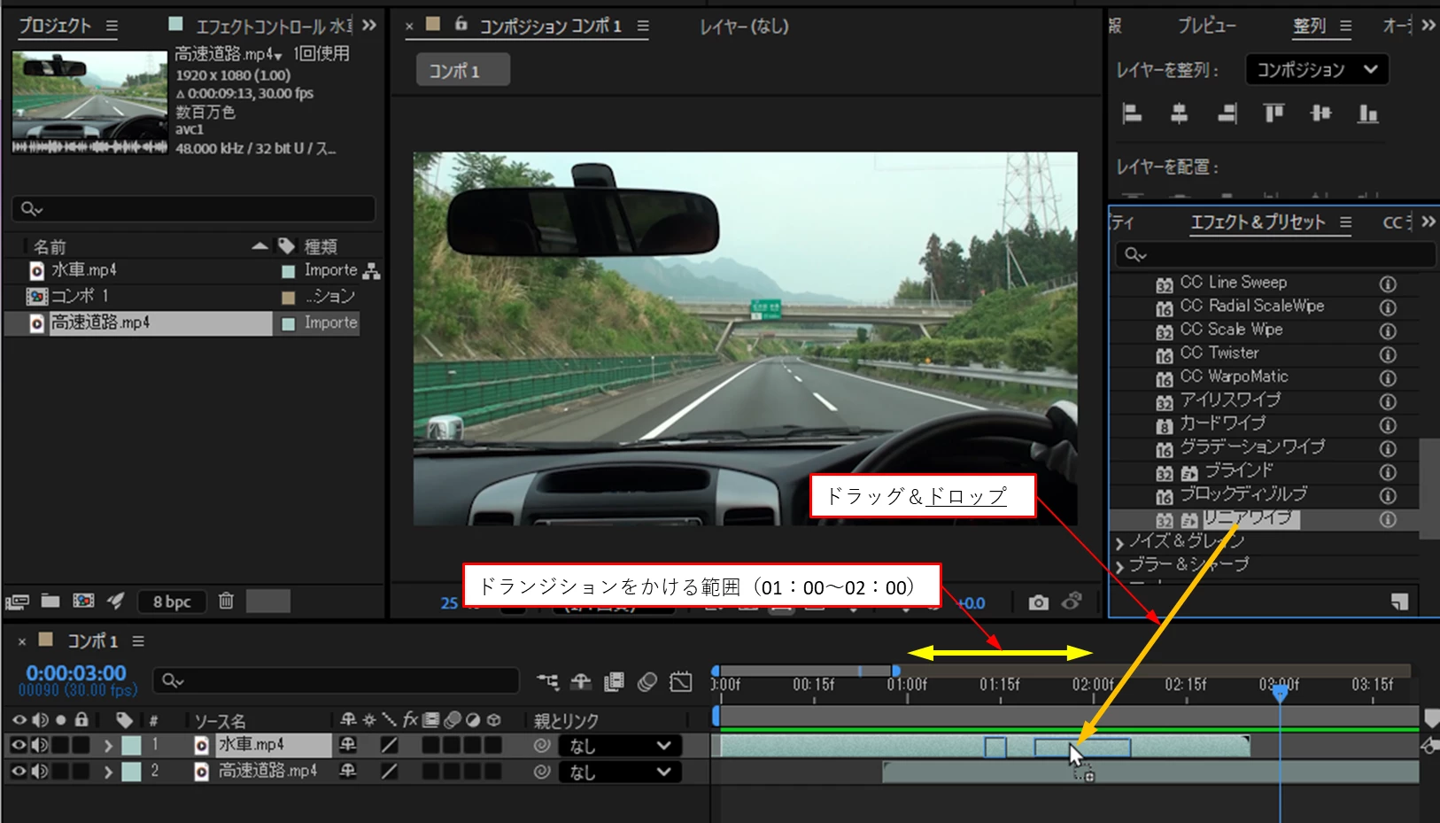Expand 高速道路.mp4 layer properties

point(108,773)
